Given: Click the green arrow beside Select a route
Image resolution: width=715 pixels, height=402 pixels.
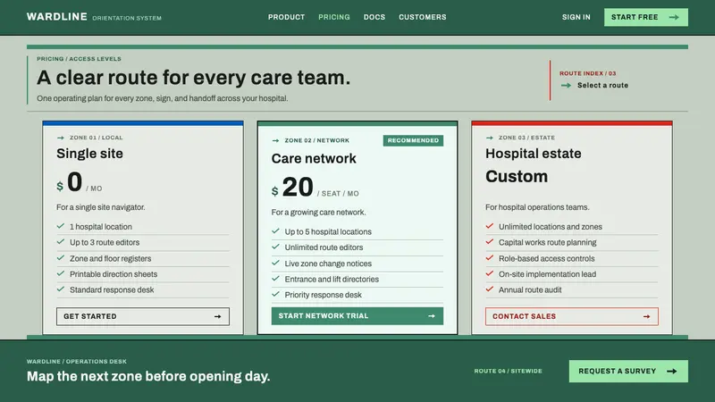Looking at the screenshot, I should tap(566, 85).
